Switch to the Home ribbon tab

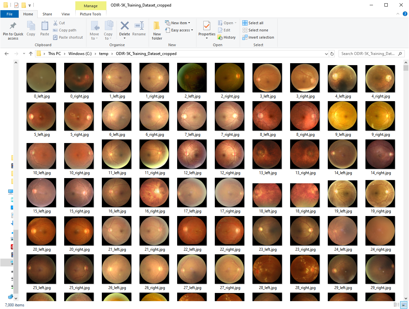pos(28,14)
